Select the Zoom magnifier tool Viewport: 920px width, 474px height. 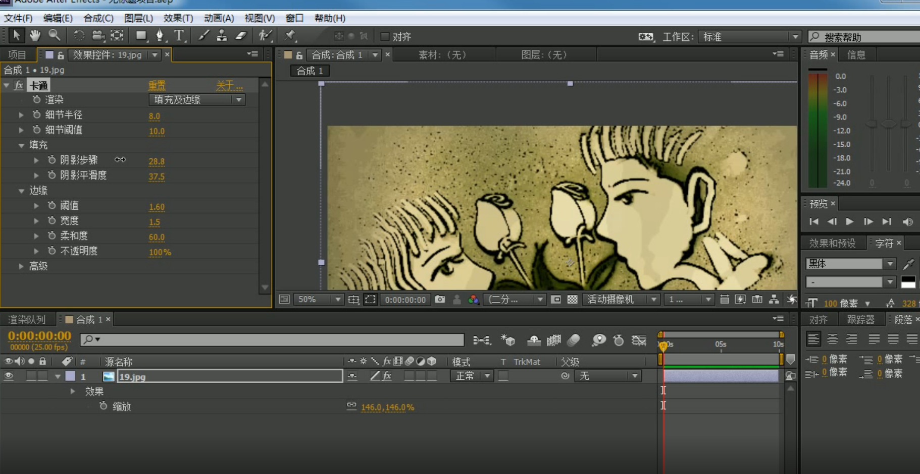(54, 35)
